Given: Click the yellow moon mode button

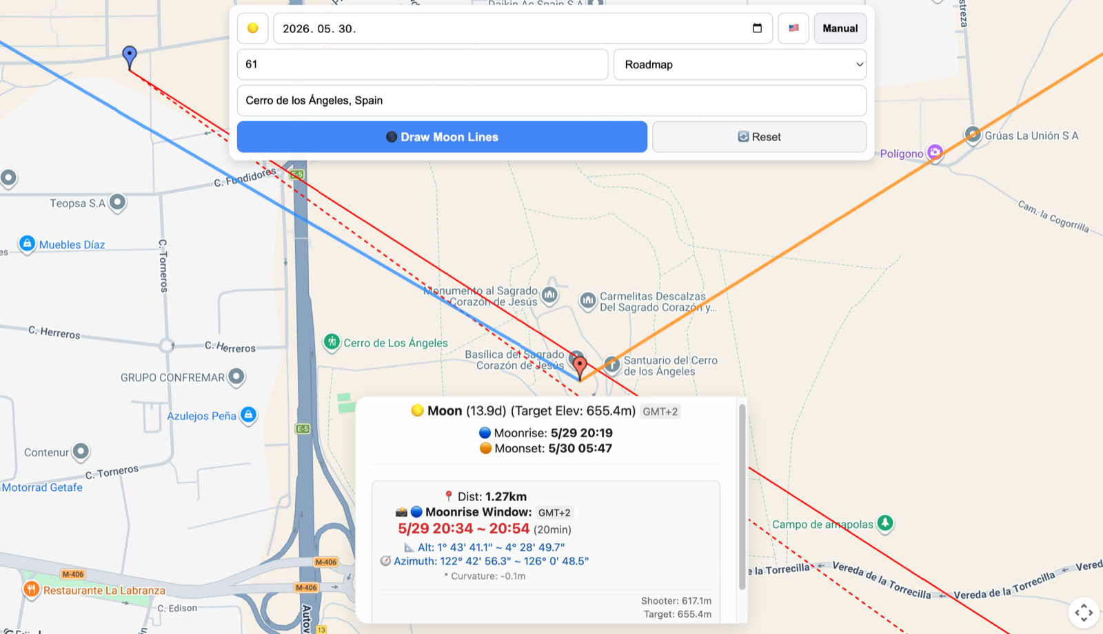Looking at the screenshot, I should [252, 28].
